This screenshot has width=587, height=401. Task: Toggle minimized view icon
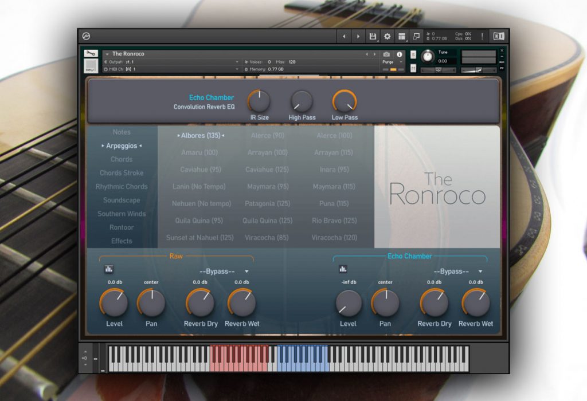click(416, 36)
